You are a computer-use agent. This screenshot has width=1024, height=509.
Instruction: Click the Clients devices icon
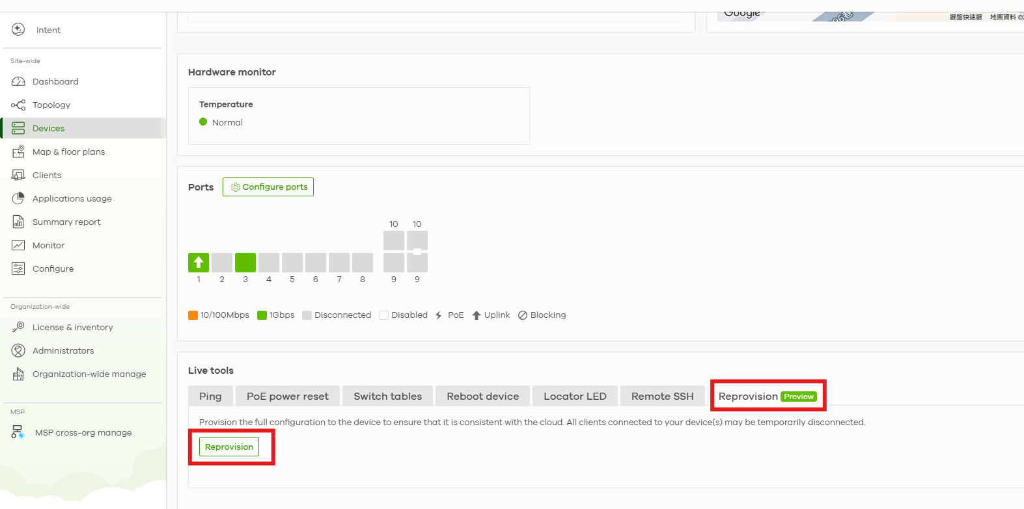tap(18, 175)
